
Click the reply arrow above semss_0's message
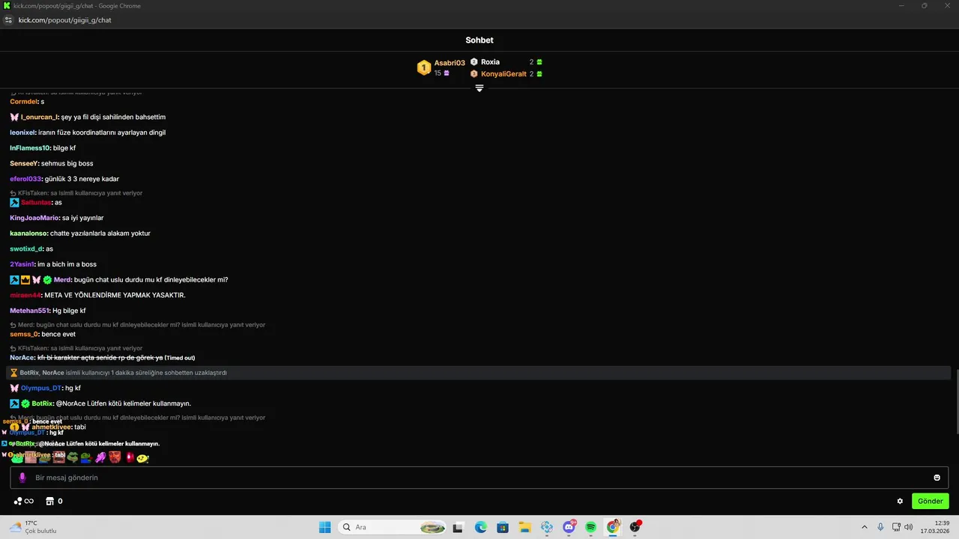pyautogui.click(x=13, y=325)
